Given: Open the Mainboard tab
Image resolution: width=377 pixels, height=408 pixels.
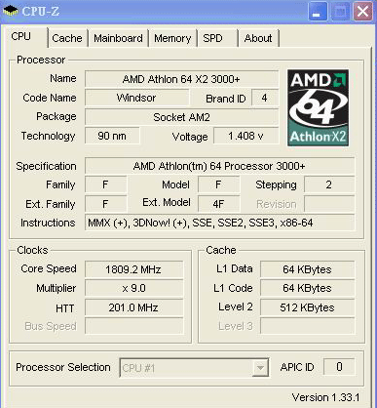Looking at the screenshot, I should [x=118, y=38].
